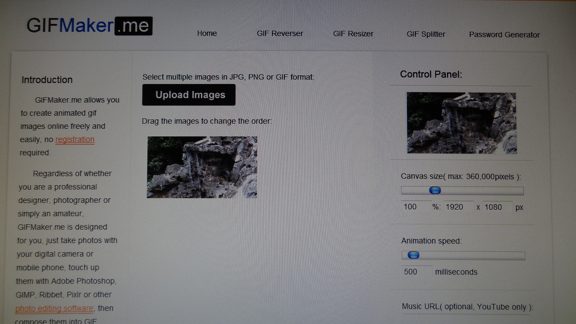Screen dimensions: 576x324
Task: Go to the GIF Reverser page
Action: click(280, 34)
